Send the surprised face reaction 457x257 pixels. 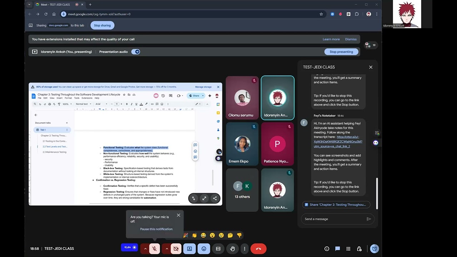(212, 235)
